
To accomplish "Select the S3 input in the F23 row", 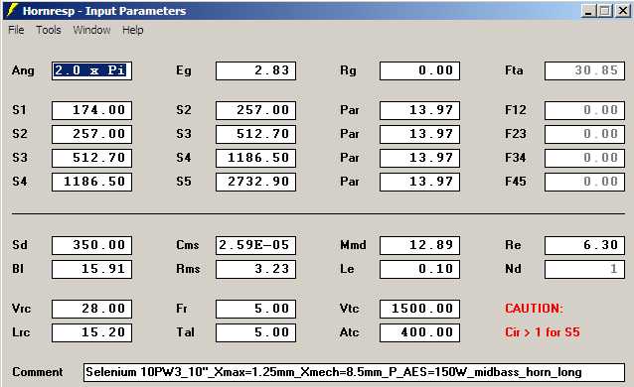I will click(x=255, y=134).
